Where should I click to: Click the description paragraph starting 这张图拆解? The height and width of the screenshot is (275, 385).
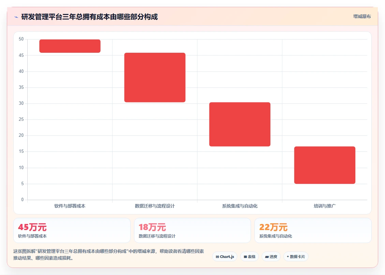108,255
